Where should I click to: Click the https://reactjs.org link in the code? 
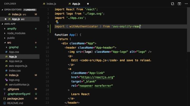97,77
